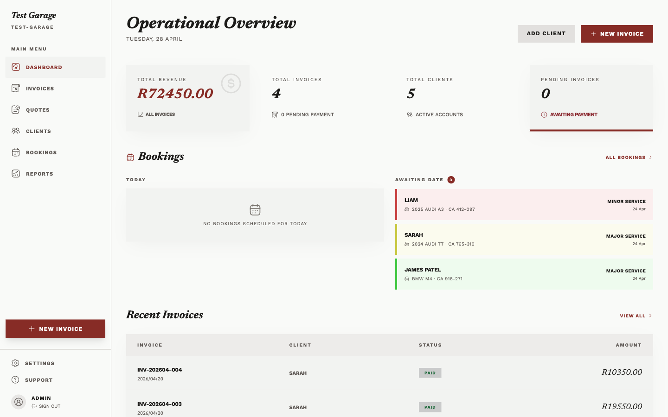
Task: Click the Client column header
Action: click(x=300, y=345)
